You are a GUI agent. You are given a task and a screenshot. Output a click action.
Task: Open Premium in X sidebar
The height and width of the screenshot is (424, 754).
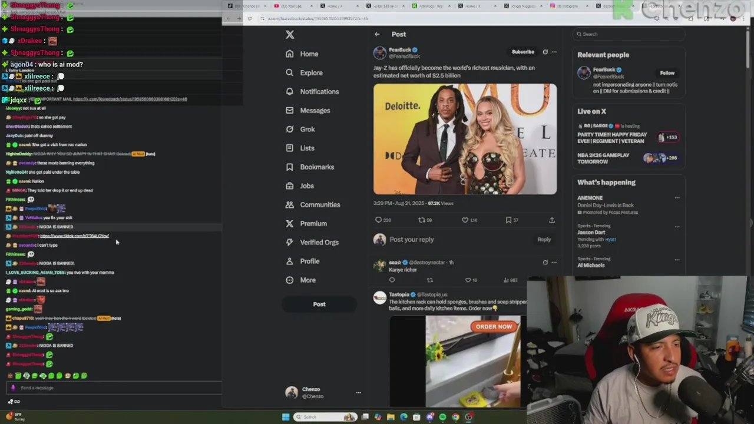[x=306, y=223]
